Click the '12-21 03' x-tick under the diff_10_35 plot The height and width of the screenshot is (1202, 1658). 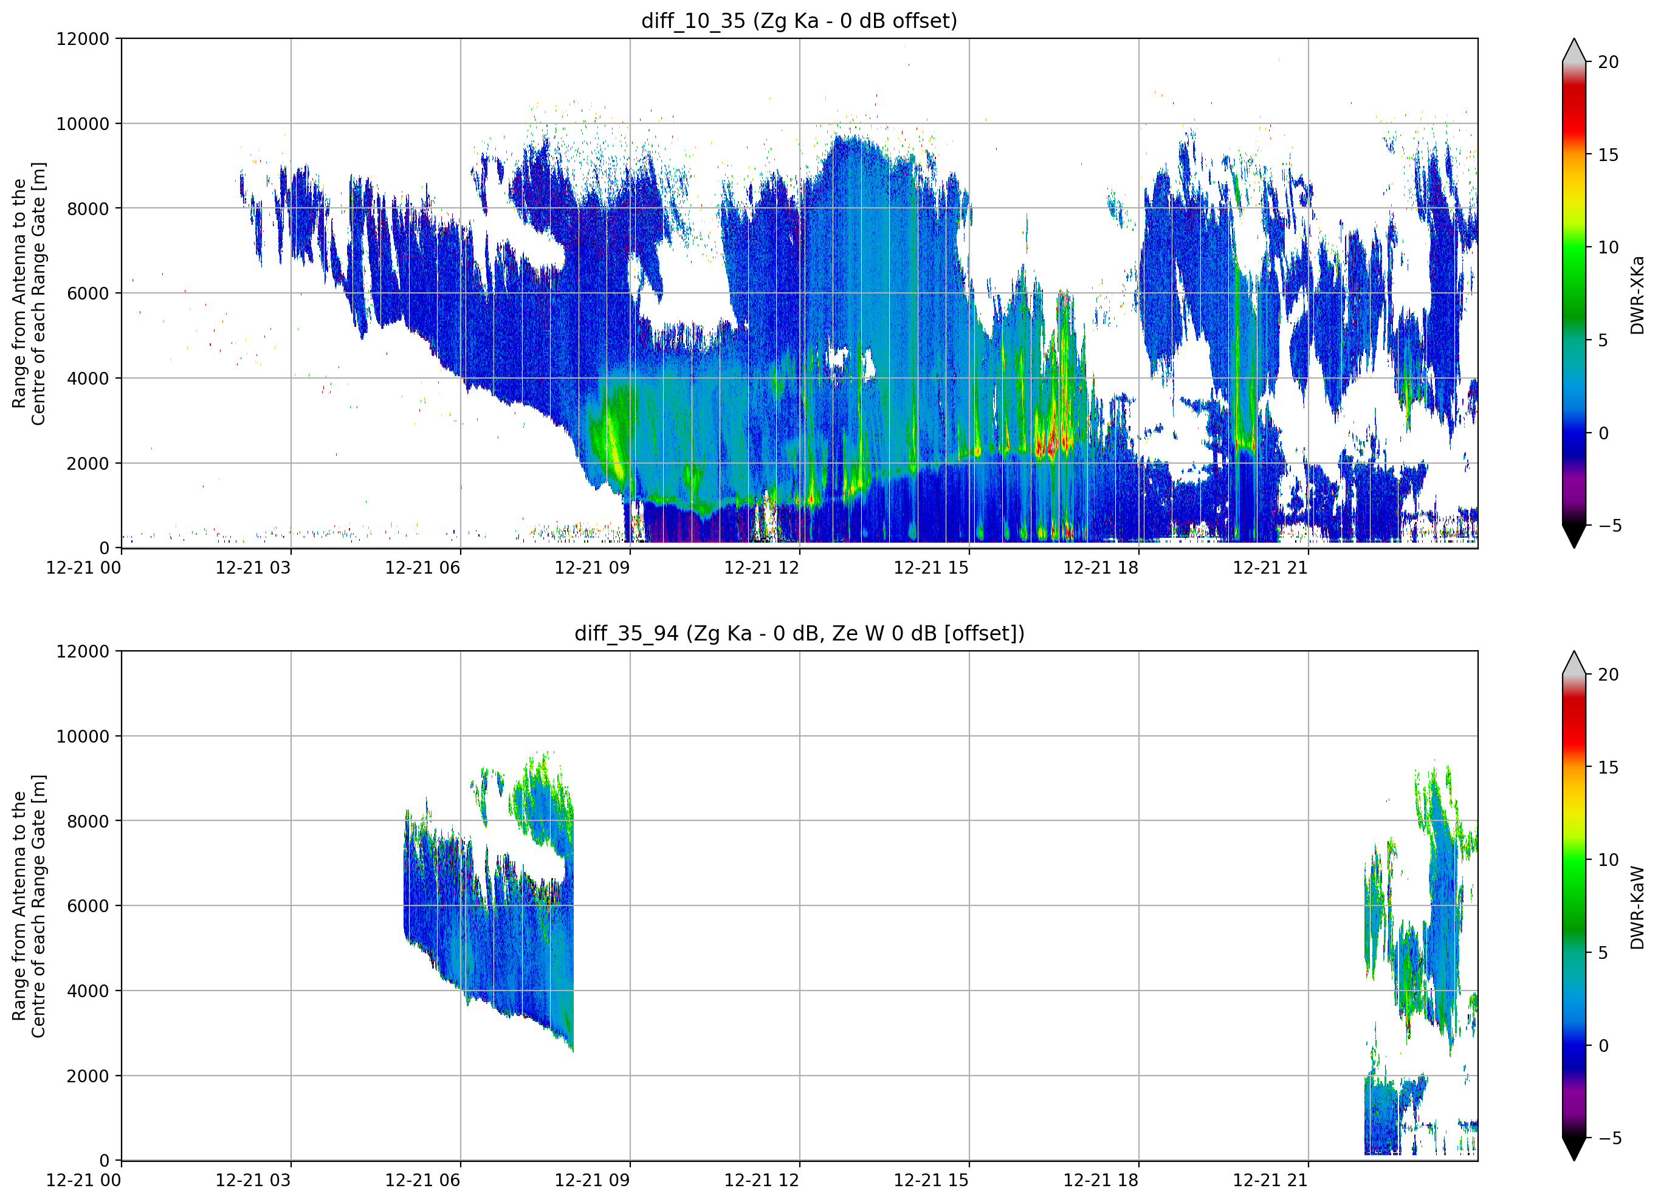pos(253,568)
